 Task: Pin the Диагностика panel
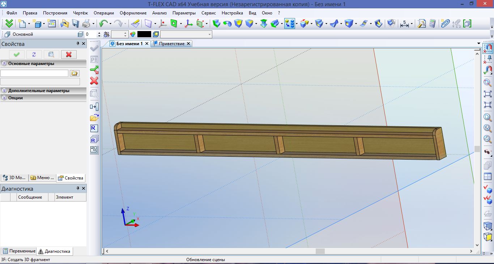click(x=78, y=189)
